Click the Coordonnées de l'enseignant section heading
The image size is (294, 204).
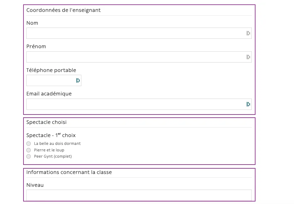(x=64, y=10)
